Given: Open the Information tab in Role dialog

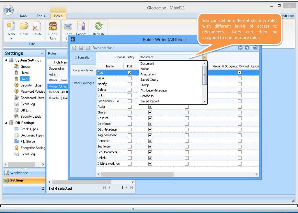Looking at the screenshot, I should (83, 57).
